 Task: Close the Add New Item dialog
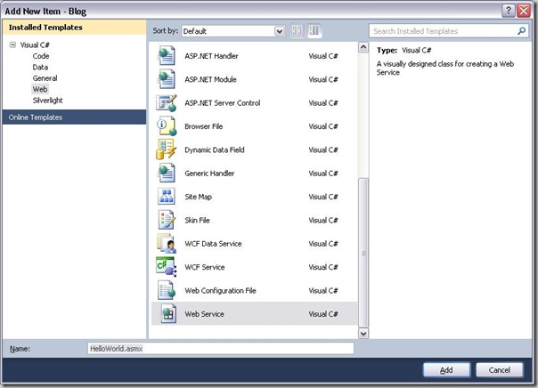(x=524, y=11)
